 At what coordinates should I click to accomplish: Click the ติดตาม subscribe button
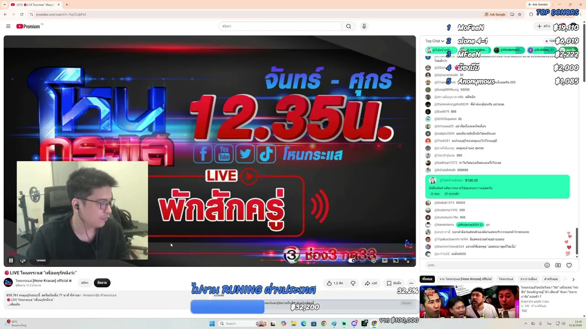(102, 283)
